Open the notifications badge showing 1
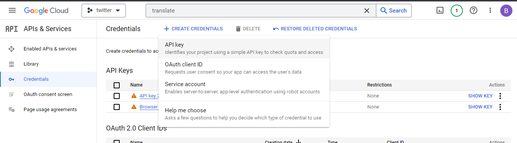This screenshot has height=143, width=517. click(457, 11)
